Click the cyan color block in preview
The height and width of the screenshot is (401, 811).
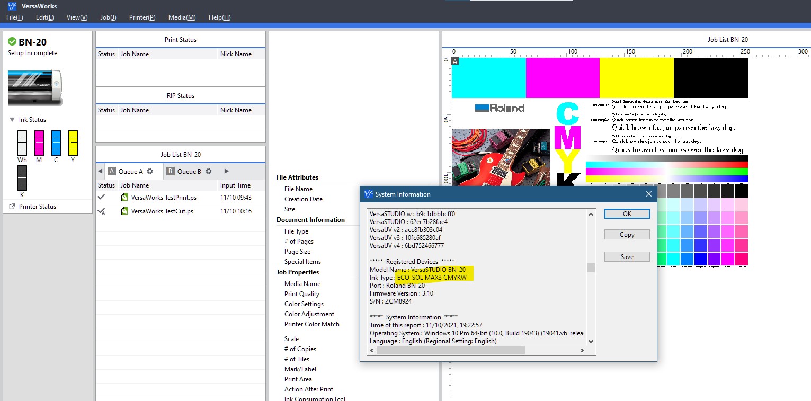[489, 78]
